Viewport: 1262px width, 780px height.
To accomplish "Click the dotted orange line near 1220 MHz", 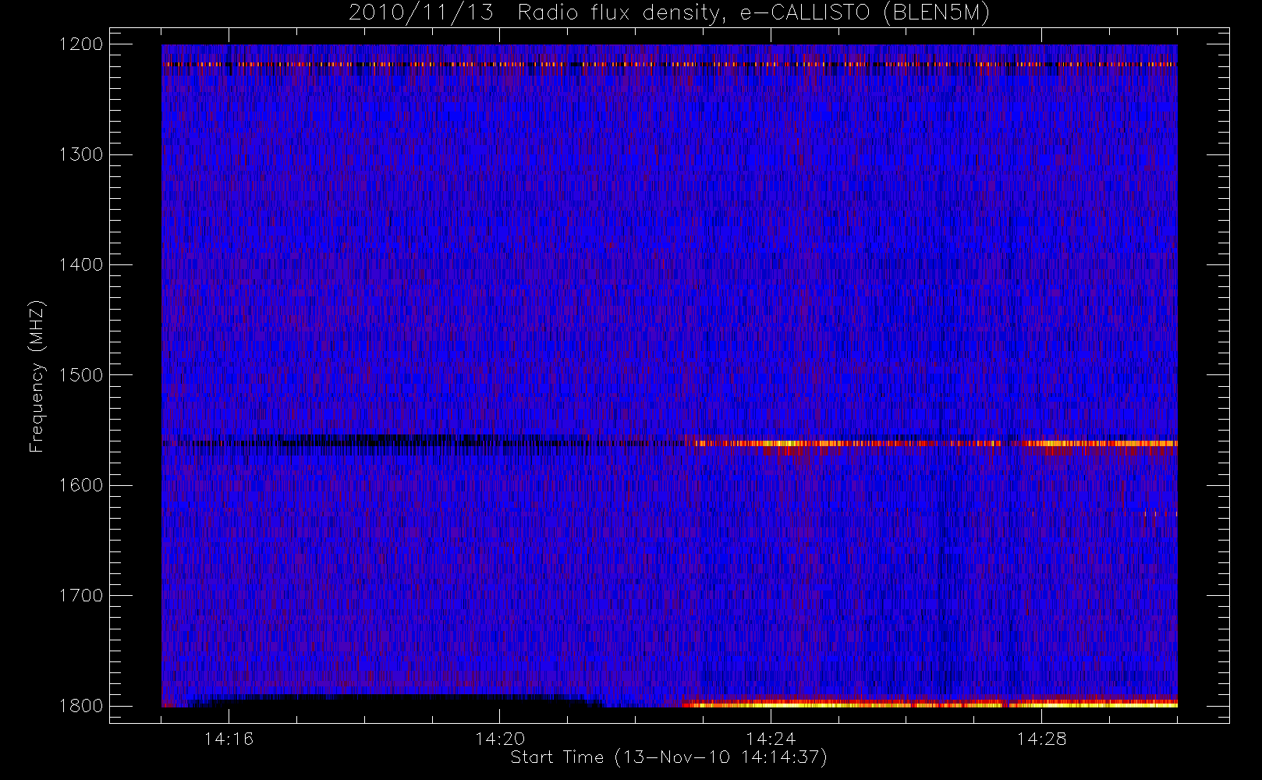I will pyautogui.click(x=669, y=64).
